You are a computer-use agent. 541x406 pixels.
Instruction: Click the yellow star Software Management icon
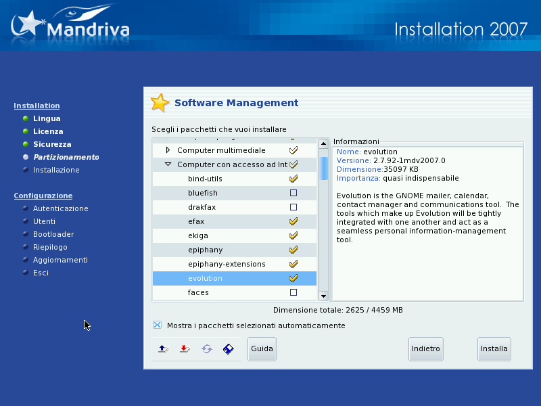[160, 103]
